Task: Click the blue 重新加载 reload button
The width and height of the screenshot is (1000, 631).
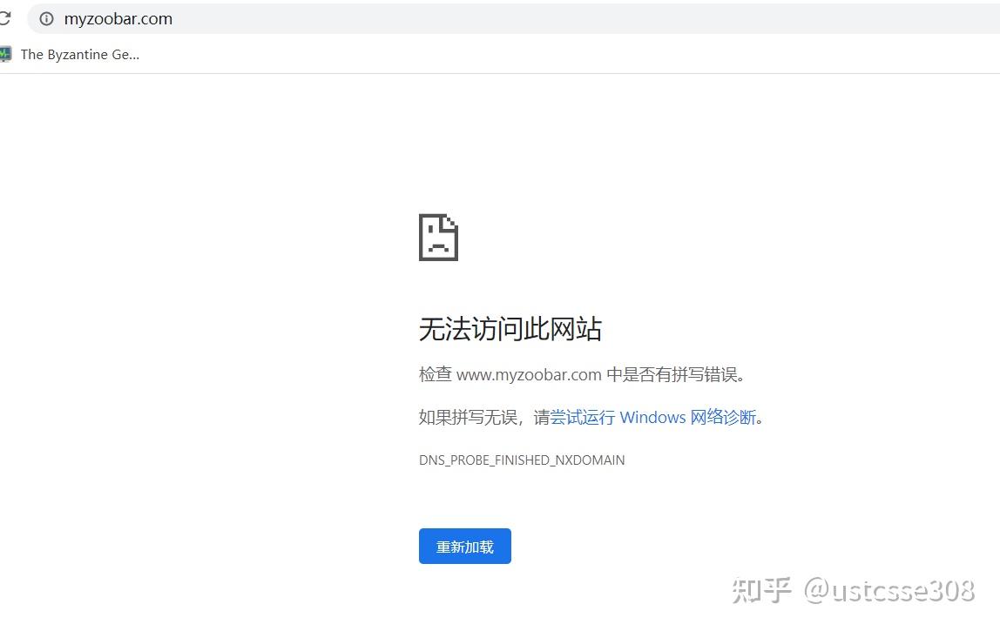Action: tap(464, 546)
